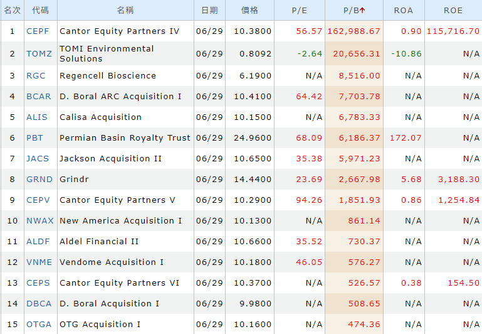
Task: Sort by the P/B column header
Action: click(x=354, y=11)
